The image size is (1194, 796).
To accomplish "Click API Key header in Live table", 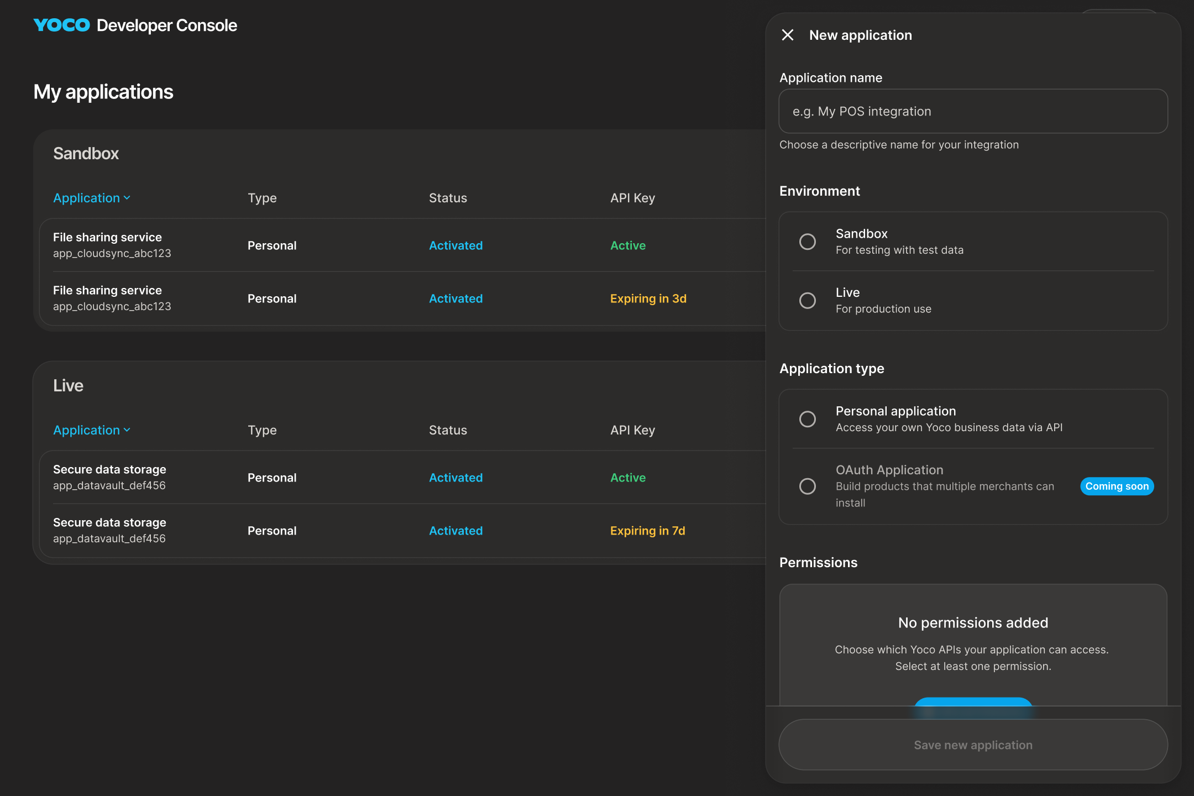I will [x=632, y=430].
